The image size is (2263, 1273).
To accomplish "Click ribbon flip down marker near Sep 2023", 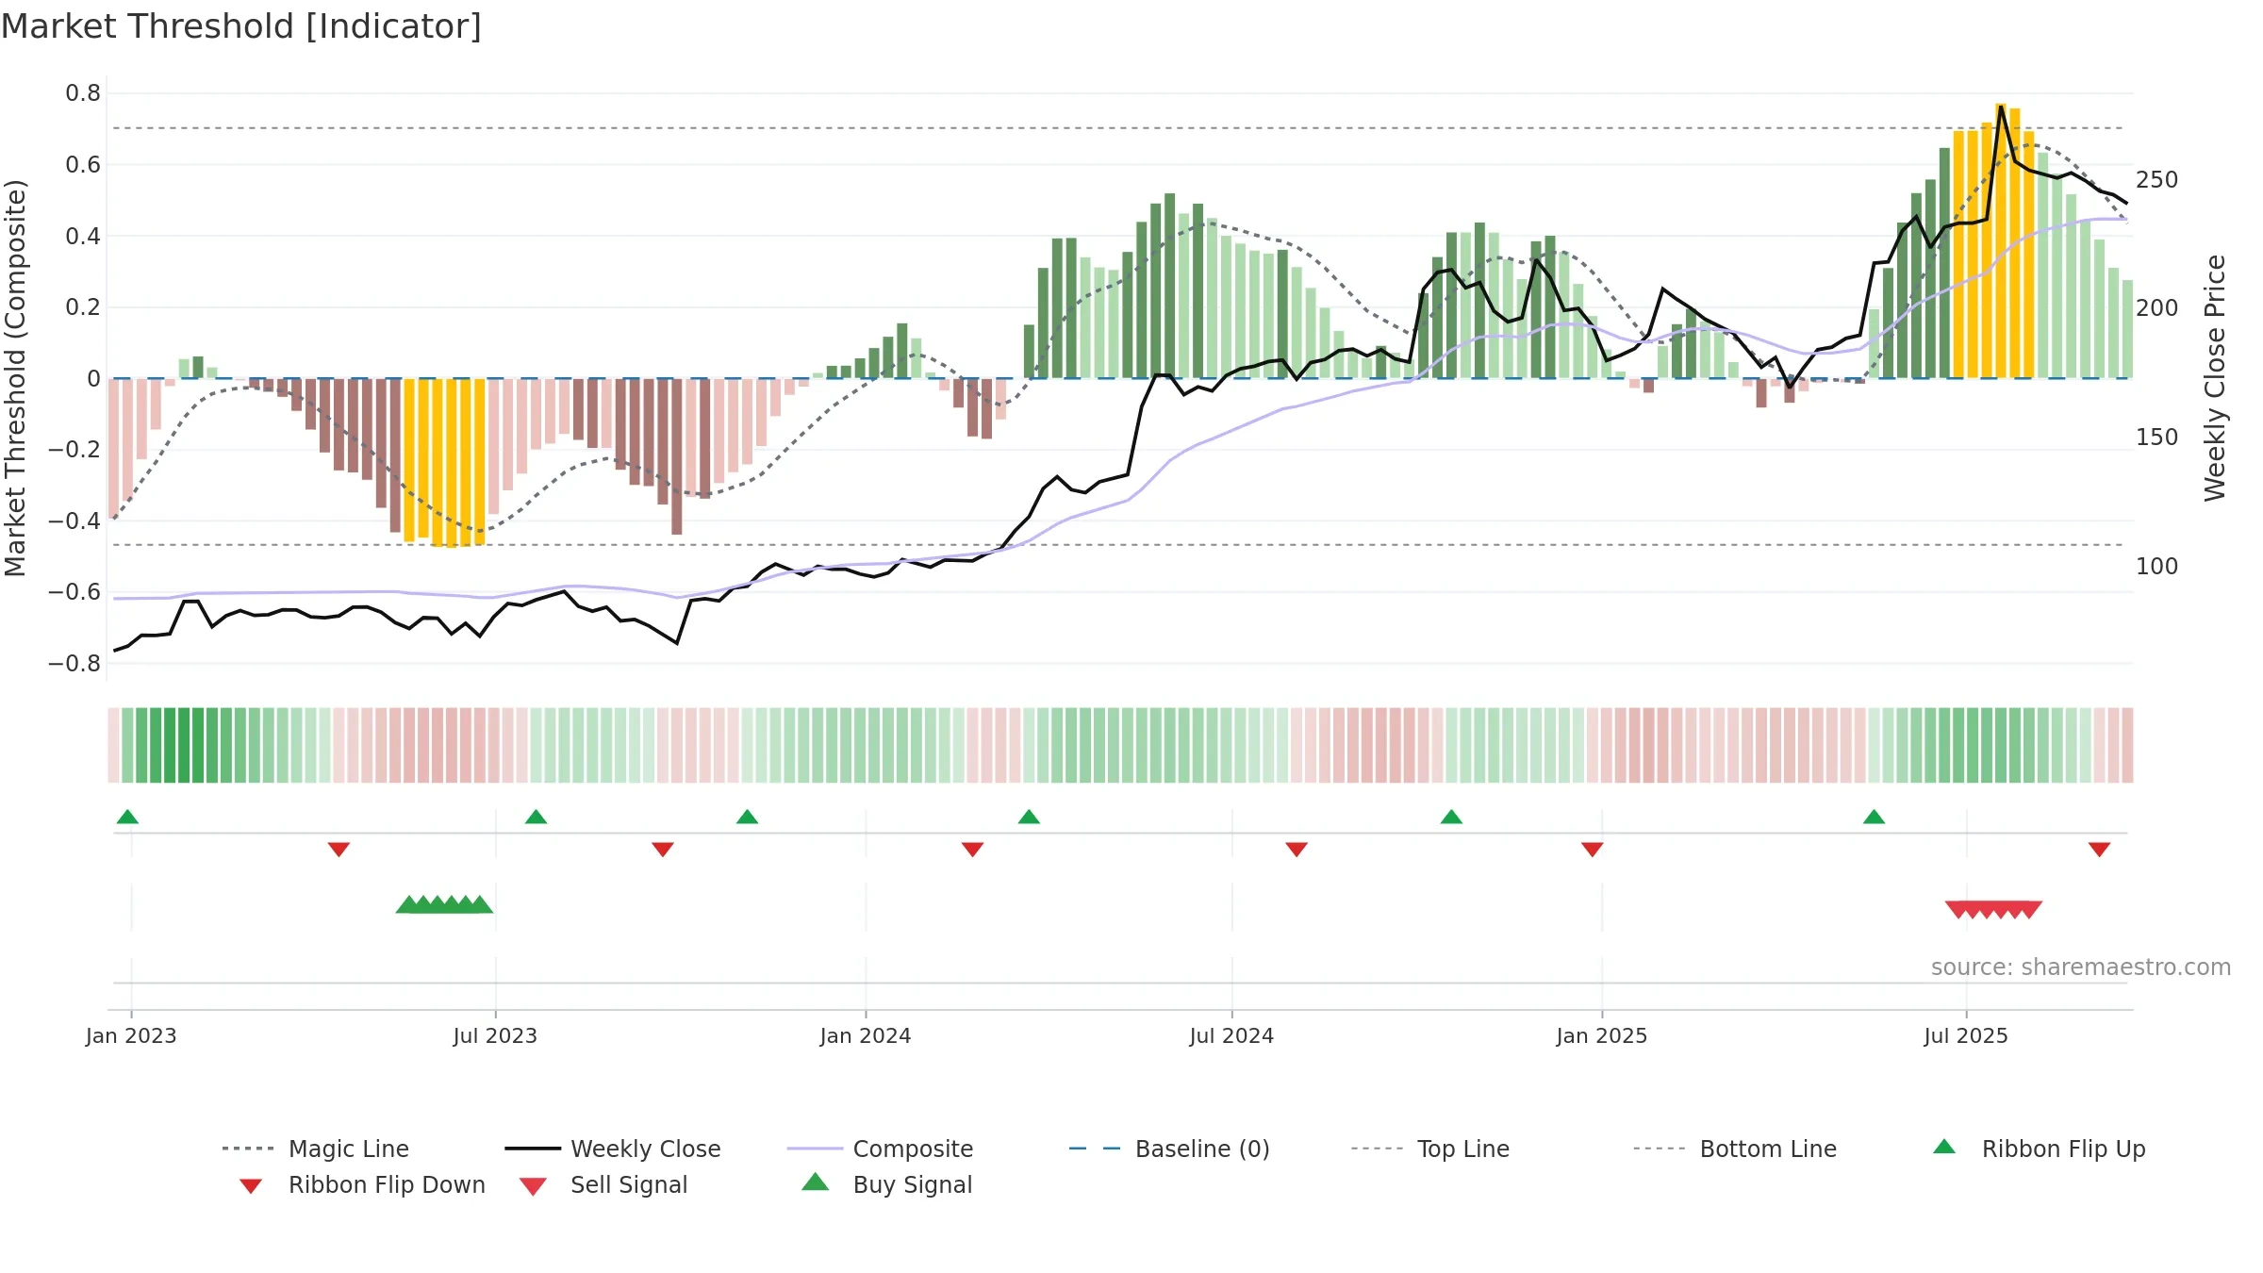I will (x=663, y=850).
